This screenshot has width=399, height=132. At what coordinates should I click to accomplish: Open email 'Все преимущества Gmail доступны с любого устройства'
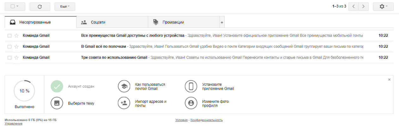click(x=199, y=36)
